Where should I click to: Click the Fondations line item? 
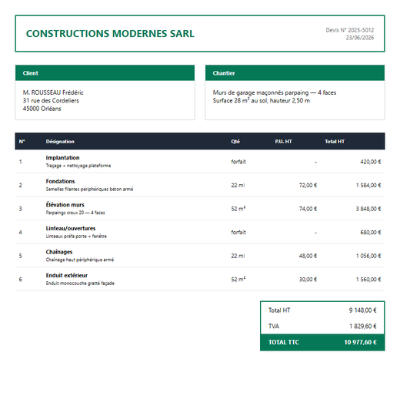pos(200,185)
